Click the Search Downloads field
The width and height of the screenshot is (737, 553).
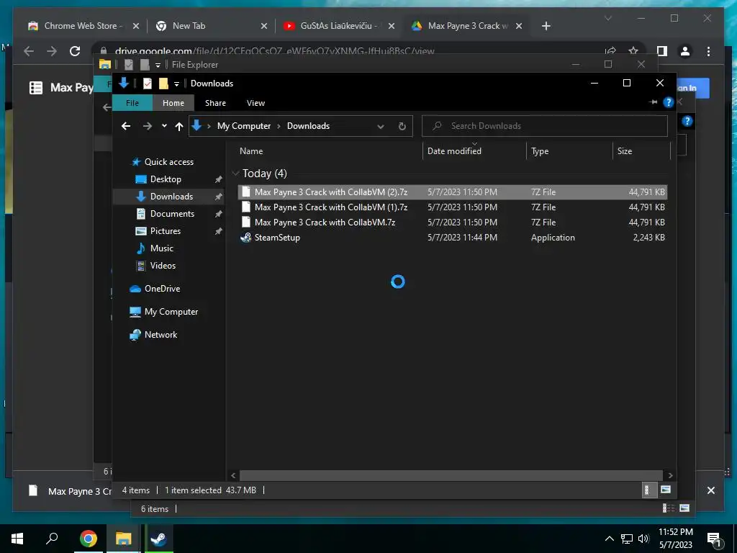pyautogui.click(x=544, y=126)
